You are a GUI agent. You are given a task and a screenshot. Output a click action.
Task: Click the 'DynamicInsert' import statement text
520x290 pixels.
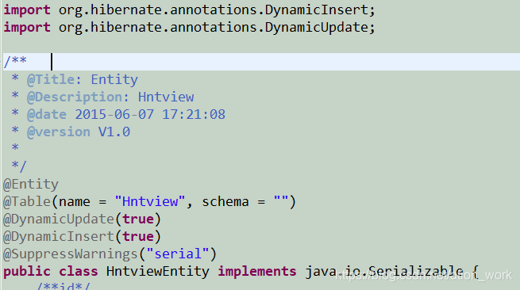pos(189,10)
